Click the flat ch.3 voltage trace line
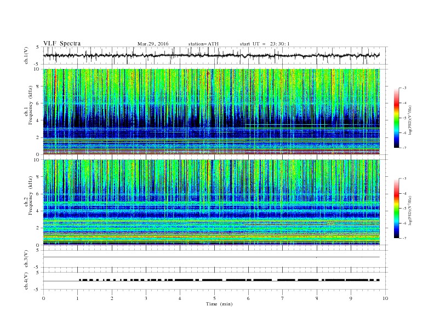Image resolution: width=434 pixels, height=335 pixels. click(212, 257)
